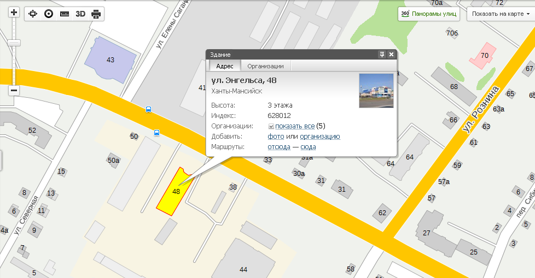Select the pan/move map tool
The image size is (535, 278).
point(33,14)
